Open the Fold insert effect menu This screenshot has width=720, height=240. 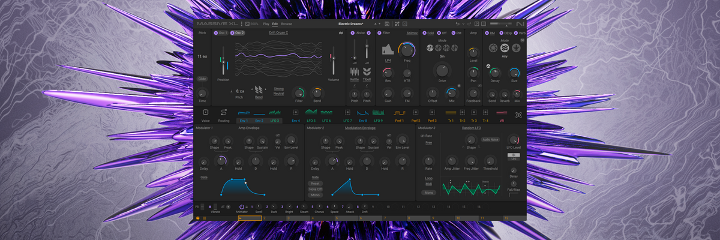[x=430, y=32]
